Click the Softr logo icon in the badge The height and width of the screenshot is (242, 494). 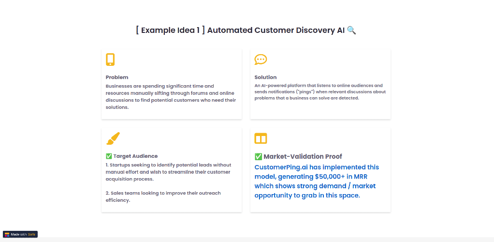point(7,234)
